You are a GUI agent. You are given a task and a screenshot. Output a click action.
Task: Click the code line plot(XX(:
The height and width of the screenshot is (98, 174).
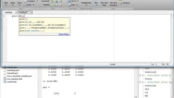point(18,16)
